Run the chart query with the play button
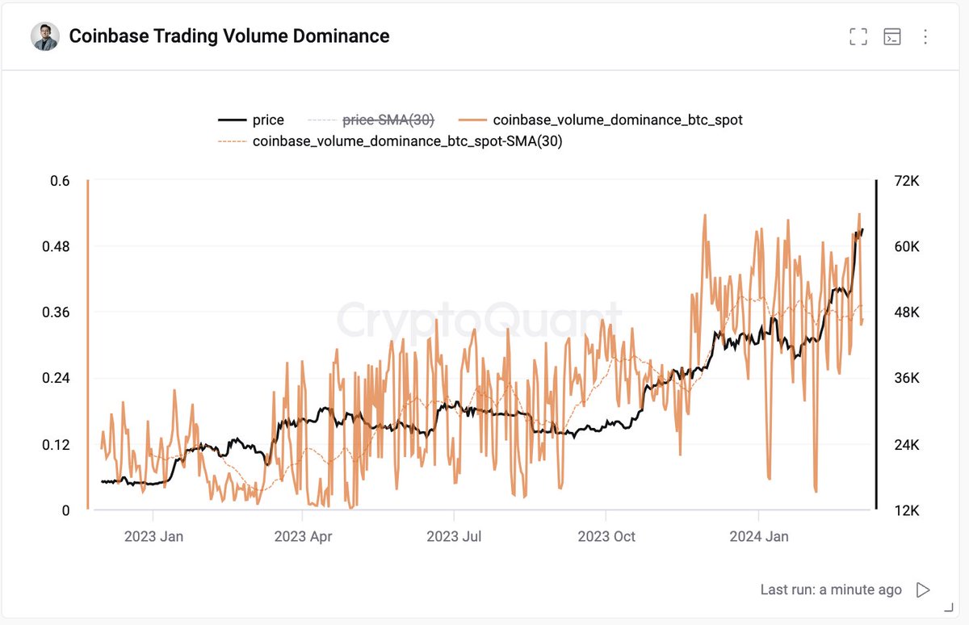This screenshot has height=625, width=969. pyautogui.click(x=921, y=589)
